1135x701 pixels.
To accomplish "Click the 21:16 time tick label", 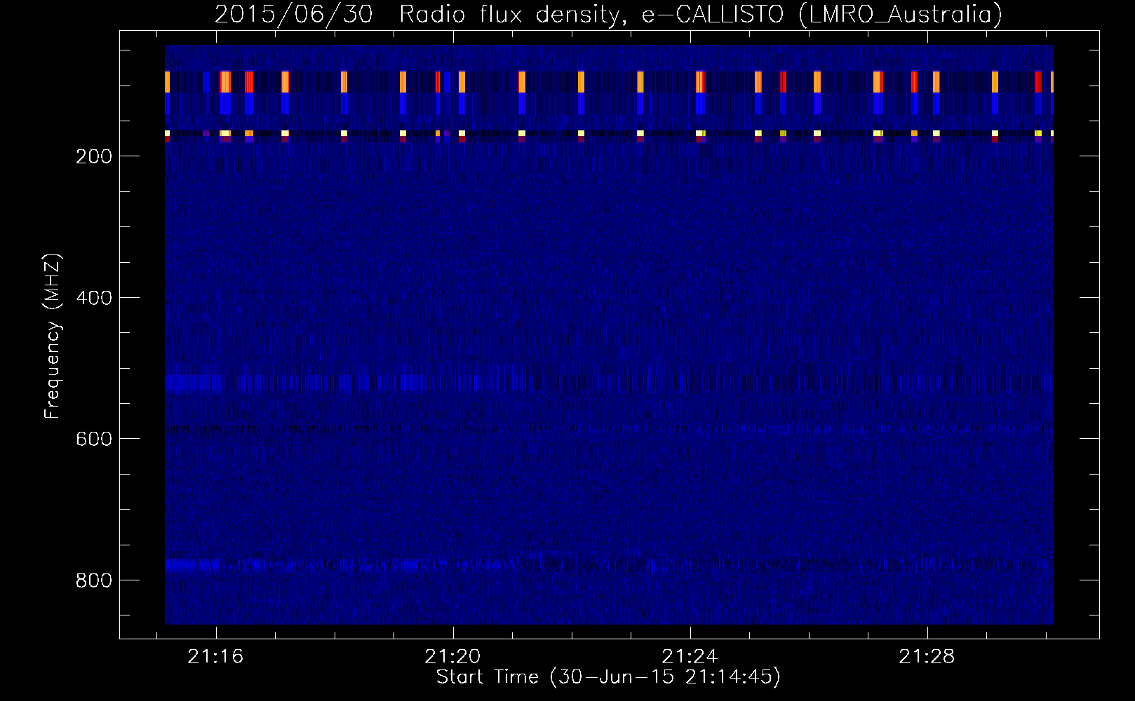I will [x=216, y=657].
